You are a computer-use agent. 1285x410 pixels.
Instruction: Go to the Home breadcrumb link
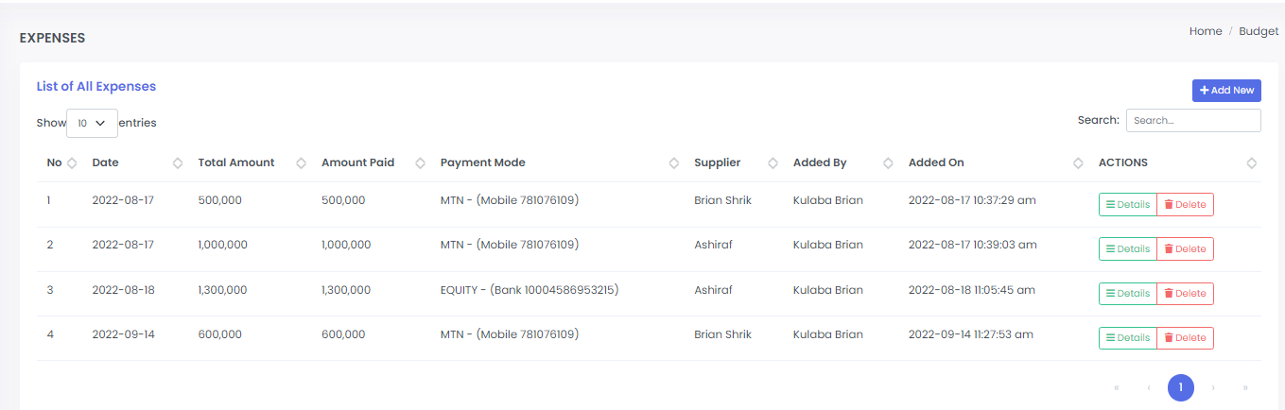coord(1206,31)
